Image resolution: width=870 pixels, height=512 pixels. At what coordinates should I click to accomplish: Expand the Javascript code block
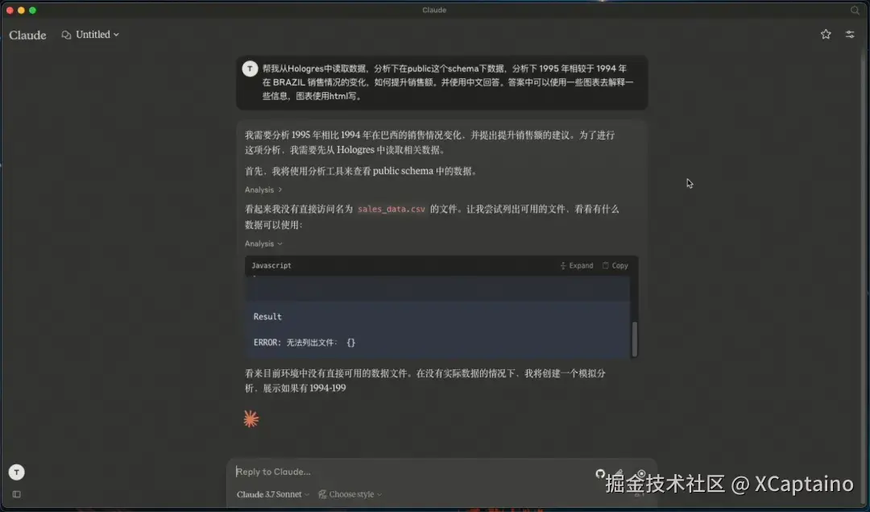coord(577,266)
